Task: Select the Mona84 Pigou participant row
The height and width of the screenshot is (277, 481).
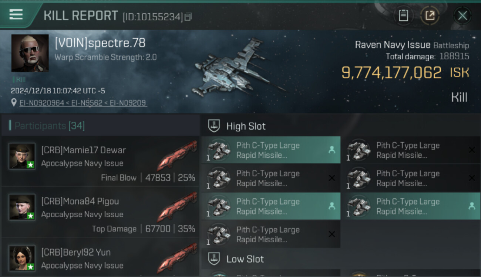Action: click(100, 213)
